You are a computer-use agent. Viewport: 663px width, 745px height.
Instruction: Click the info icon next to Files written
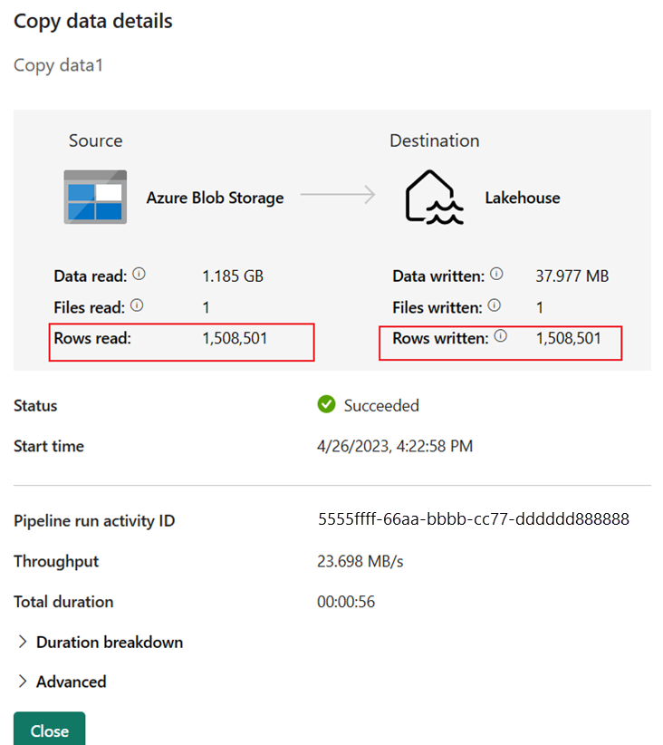494,305
